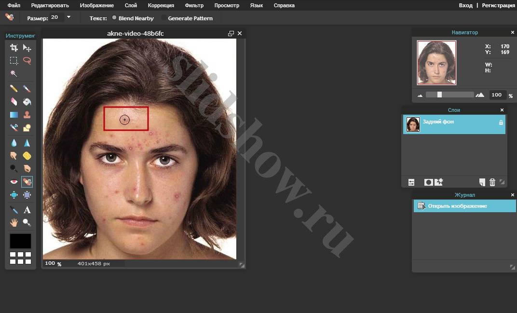
Task: Select the Spot Heal tool
Action: point(27,182)
